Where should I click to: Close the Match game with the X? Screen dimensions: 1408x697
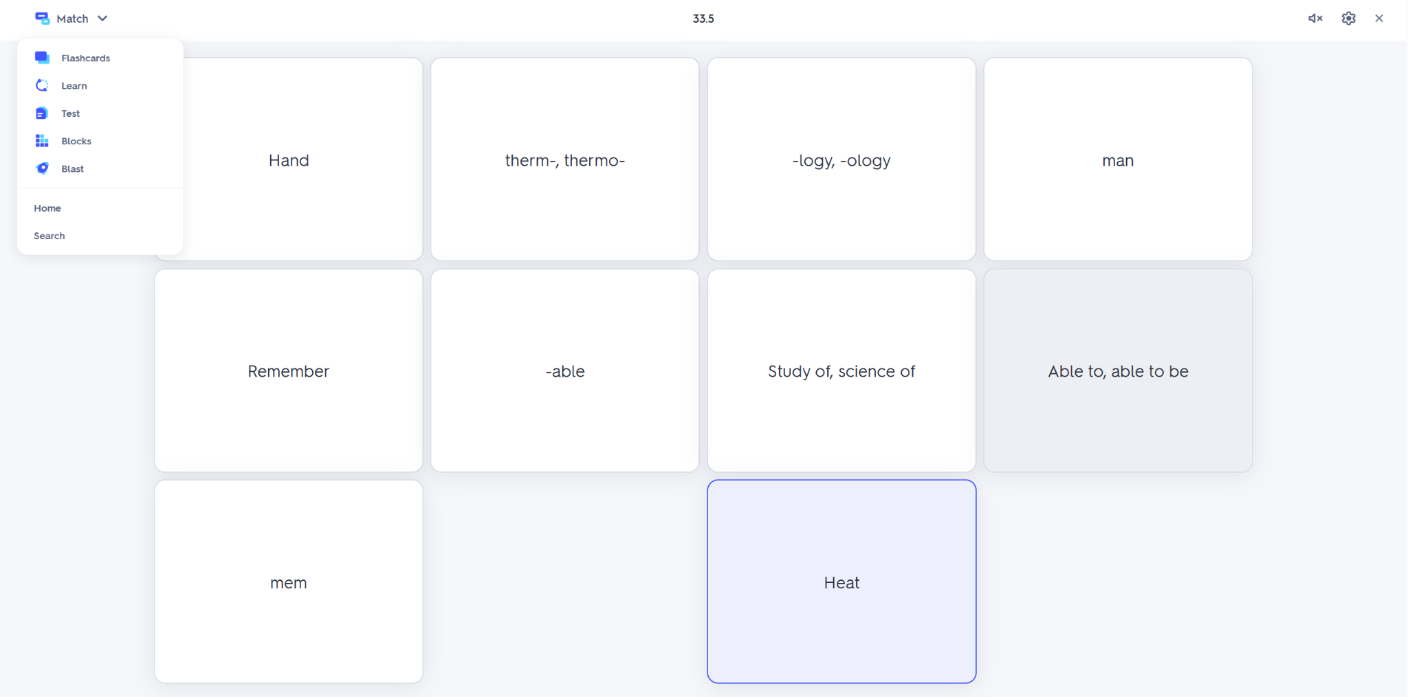coord(1378,19)
